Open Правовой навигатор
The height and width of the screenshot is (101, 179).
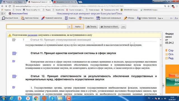tap(51, 18)
